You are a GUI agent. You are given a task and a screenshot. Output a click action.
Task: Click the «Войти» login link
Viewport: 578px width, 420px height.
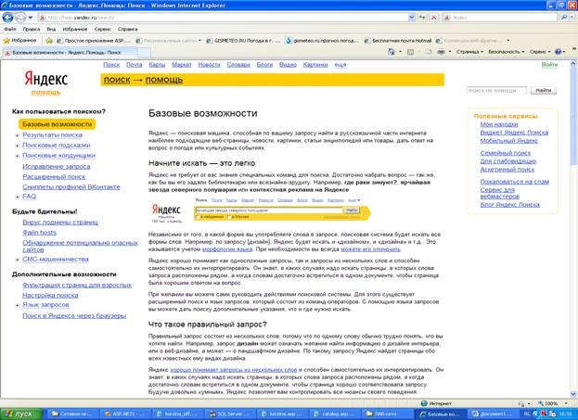pos(549,65)
